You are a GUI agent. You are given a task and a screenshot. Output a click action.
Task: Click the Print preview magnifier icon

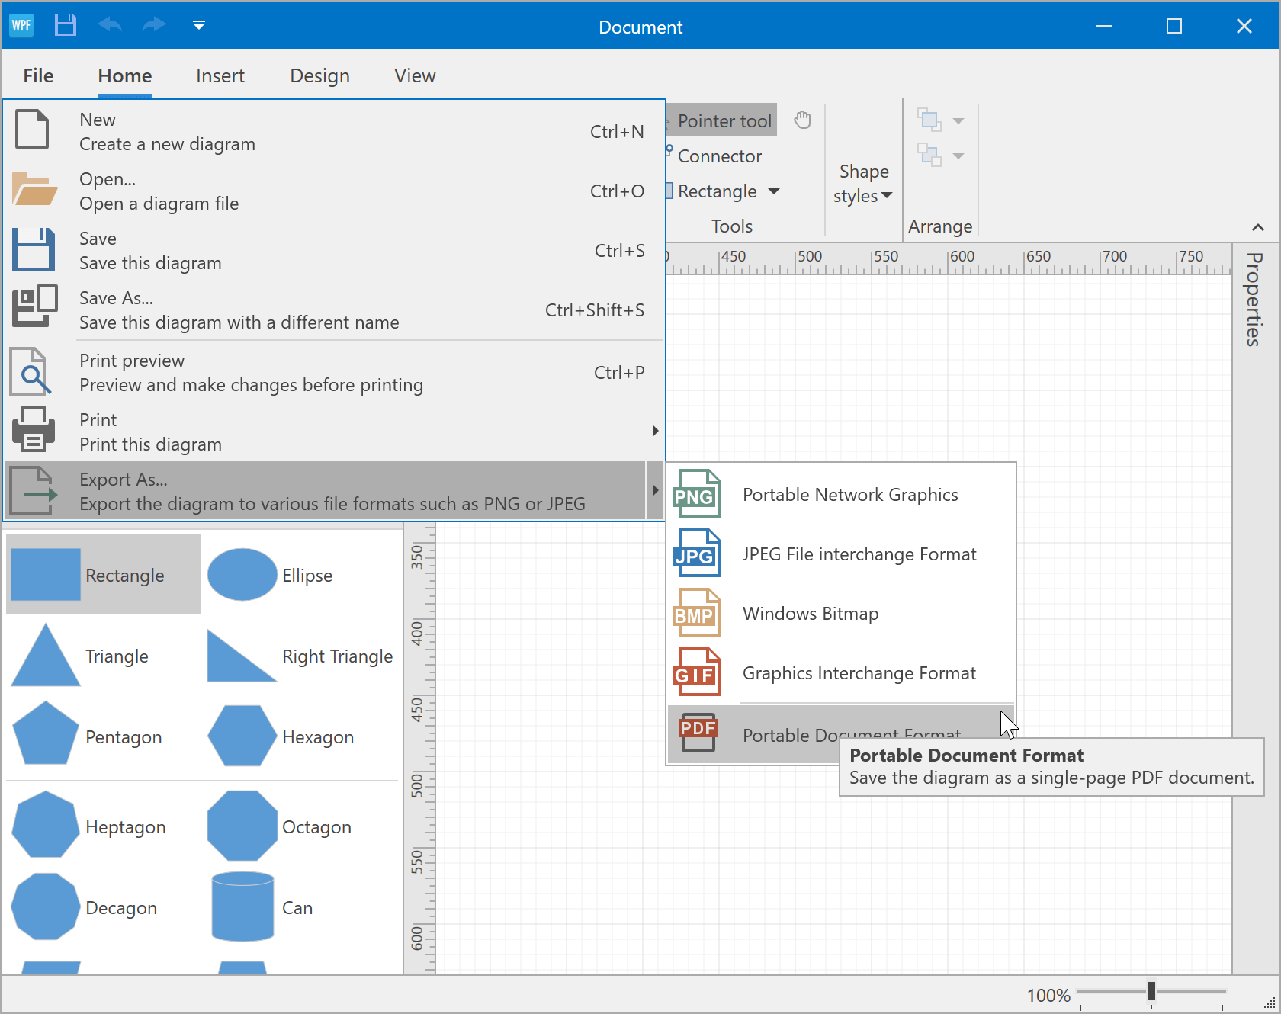31,372
